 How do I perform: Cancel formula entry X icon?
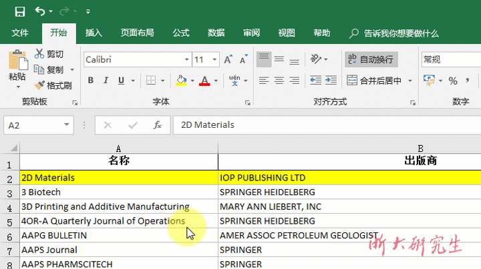click(108, 125)
